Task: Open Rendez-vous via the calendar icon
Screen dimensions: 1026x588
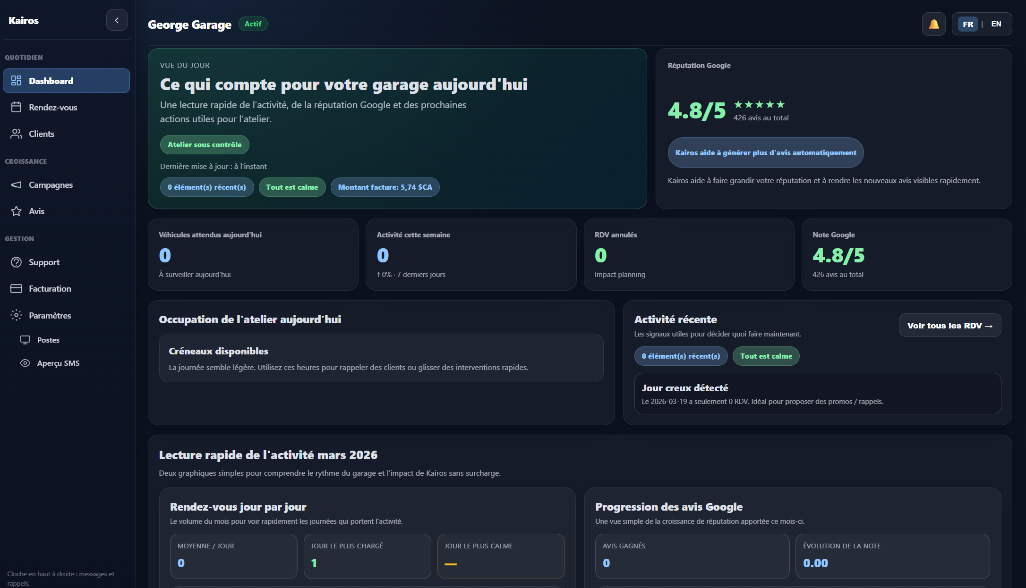Action: 16,107
